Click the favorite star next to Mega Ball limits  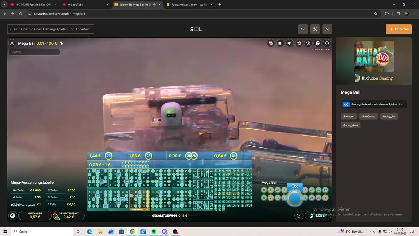61,43
